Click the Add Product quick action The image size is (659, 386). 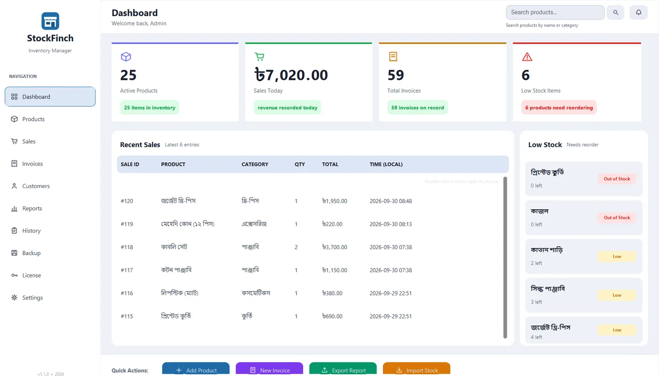click(196, 369)
